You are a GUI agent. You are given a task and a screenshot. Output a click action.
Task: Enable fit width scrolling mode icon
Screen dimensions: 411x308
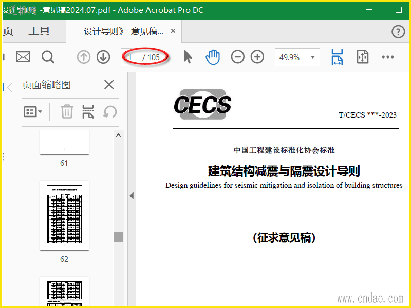click(337, 57)
